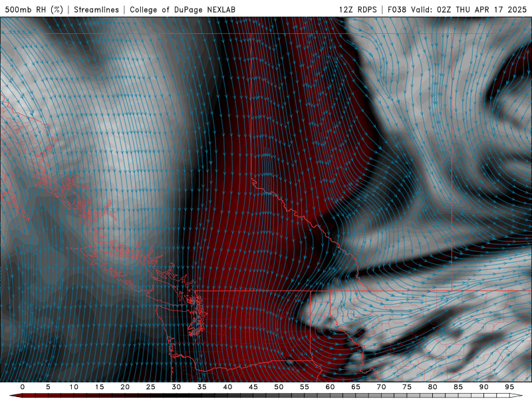Click the colorbar label "45"
This screenshot has width=532, height=399.
pyautogui.click(x=253, y=387)
